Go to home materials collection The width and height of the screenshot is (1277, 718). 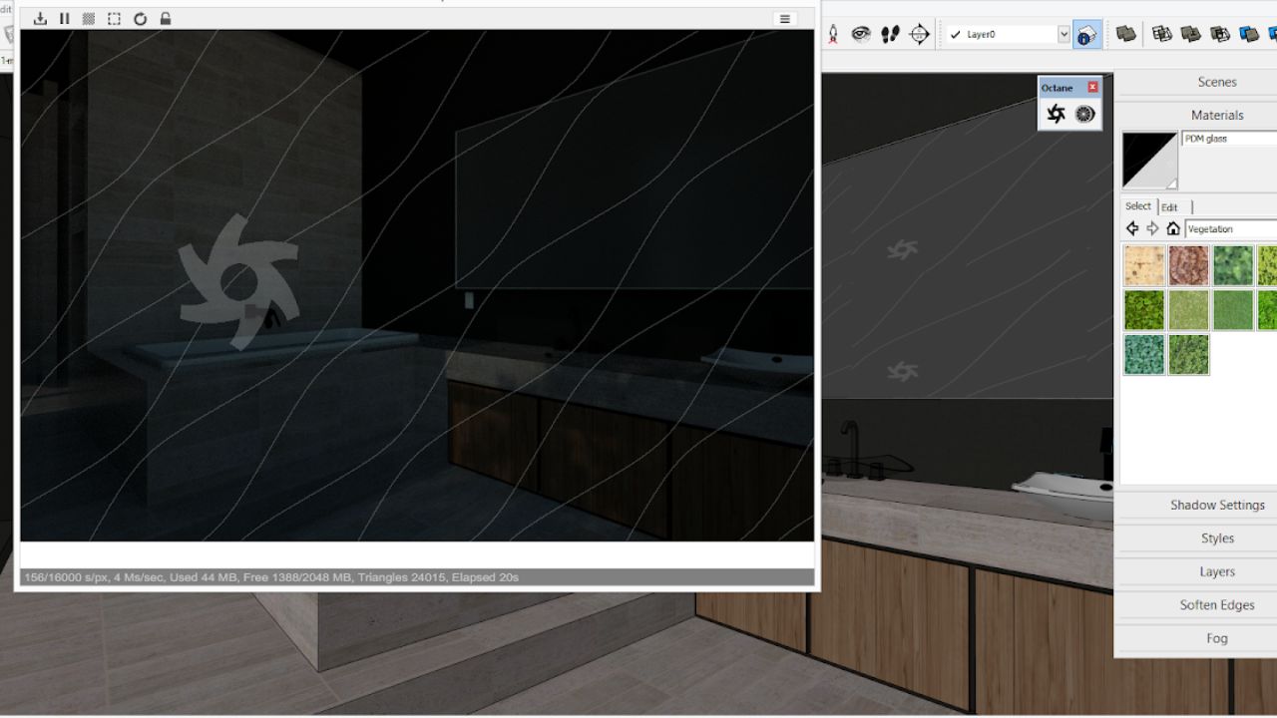click(x=1173, y=228)
